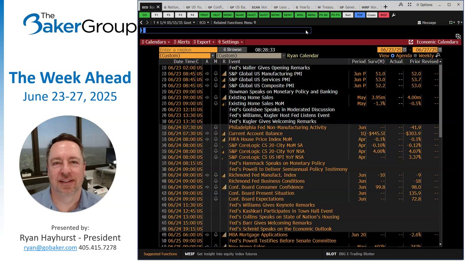Select the Weekly view radio button
Image resolution: width=465 pixels, height=261 pixels.
click(x=415, y=56)
